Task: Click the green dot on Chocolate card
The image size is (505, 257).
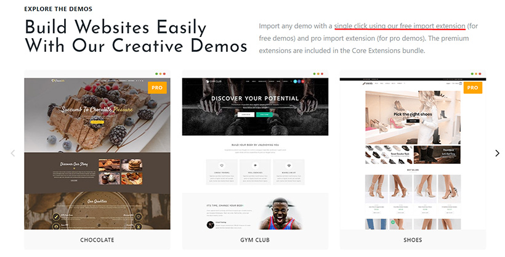Action: tap(157, 74)
